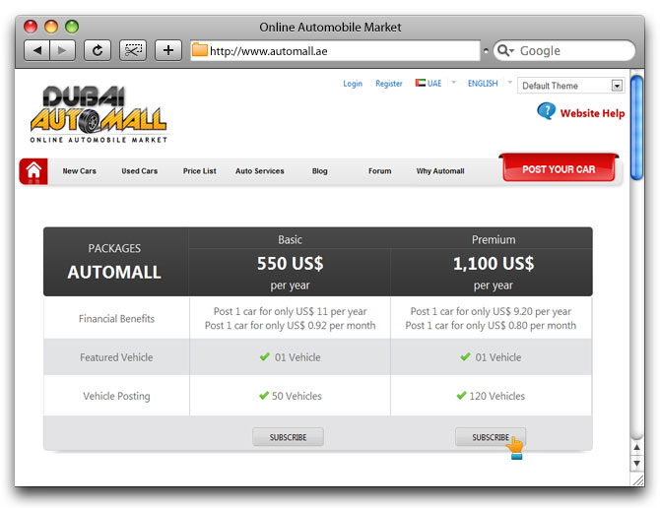
Task: Subscribe to the Premium package
Action: [491, 437]
